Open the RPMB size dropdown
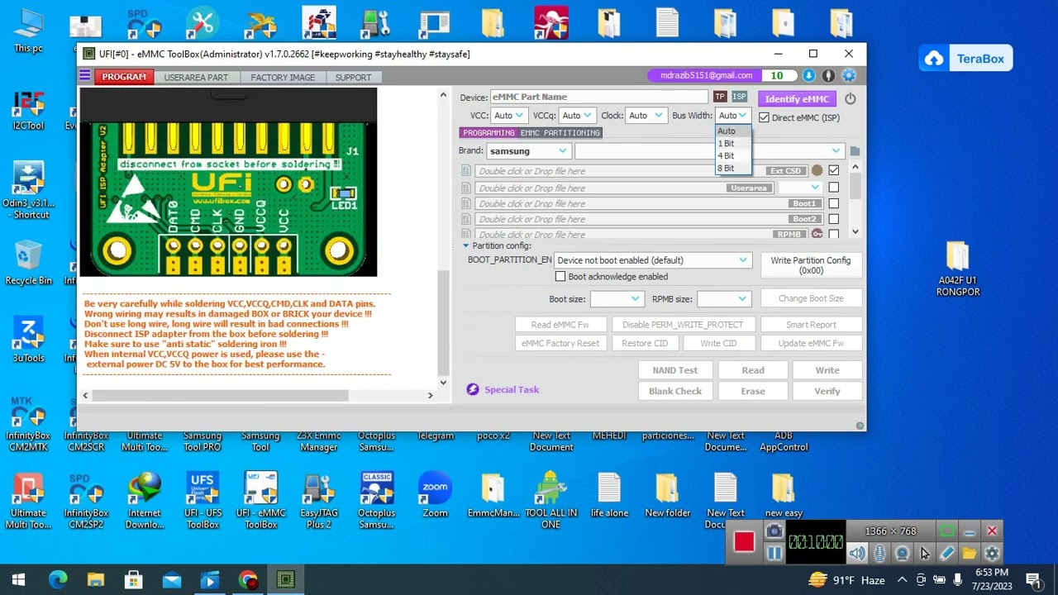This screenshot has height=595, width=1058. [x=723, y=298]
